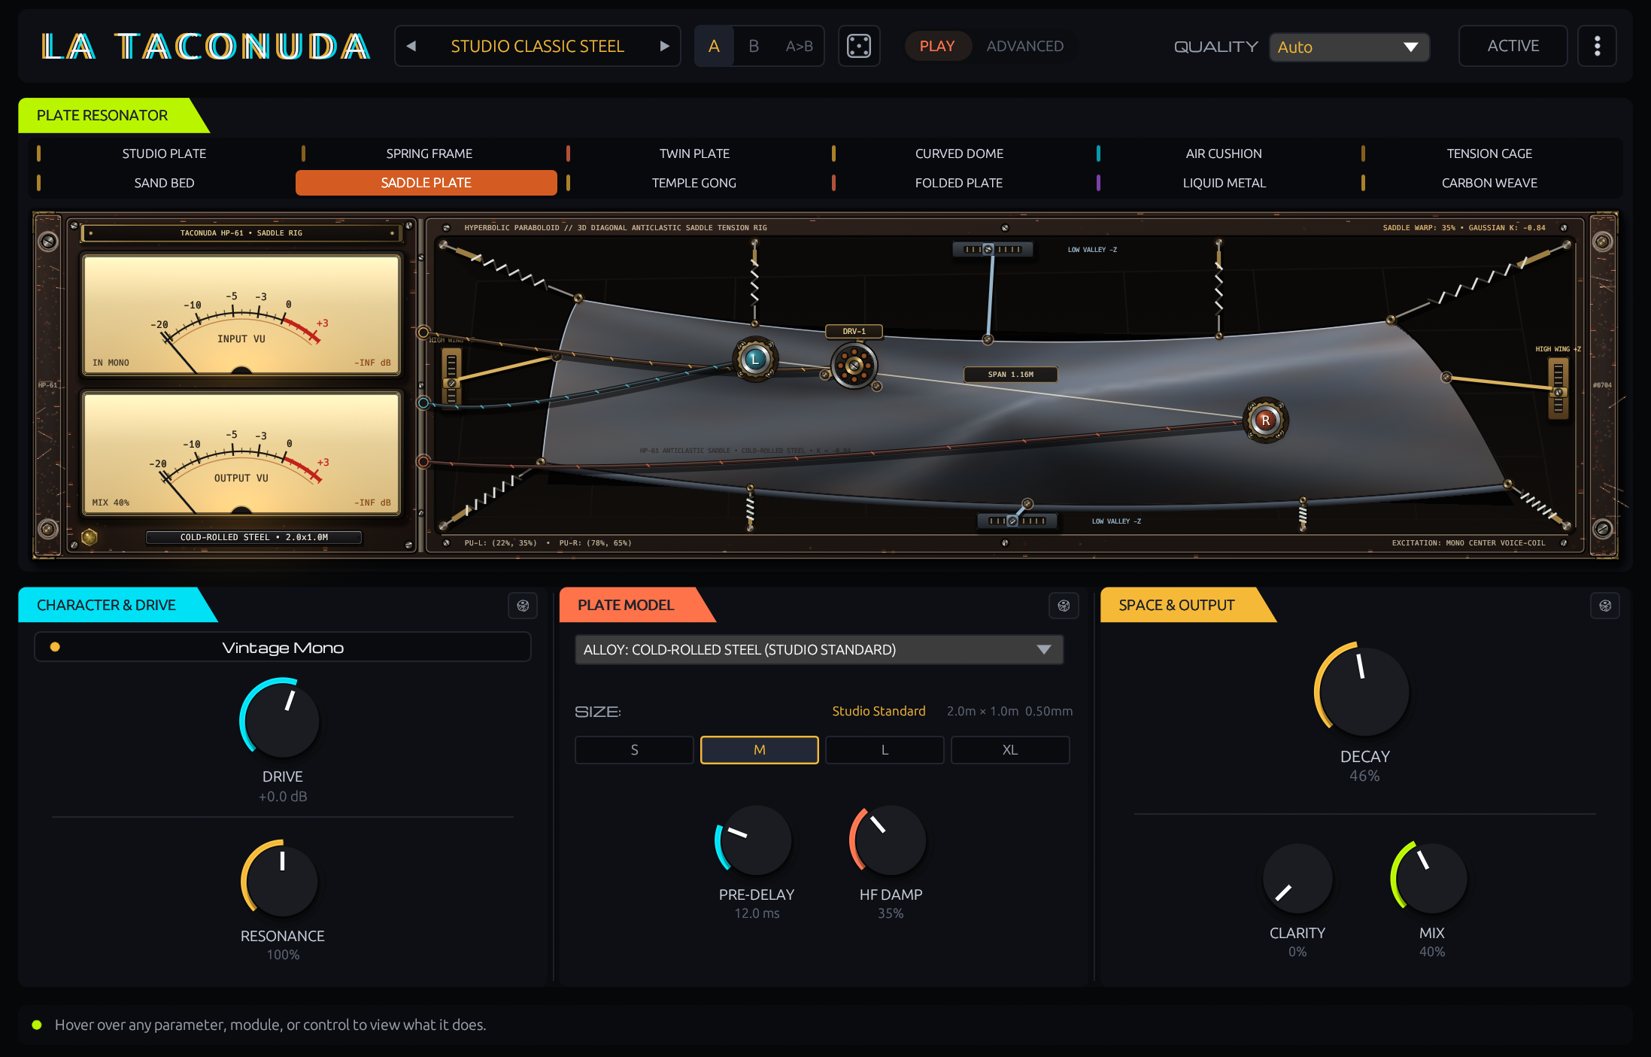Click the DRIVE knob
This screenshot has width=1651, height=1057.
pos(281,719)
